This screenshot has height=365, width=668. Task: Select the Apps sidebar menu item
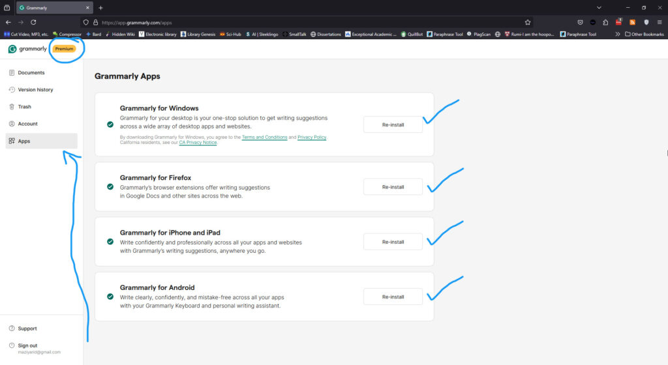click(x=41, y=141)
